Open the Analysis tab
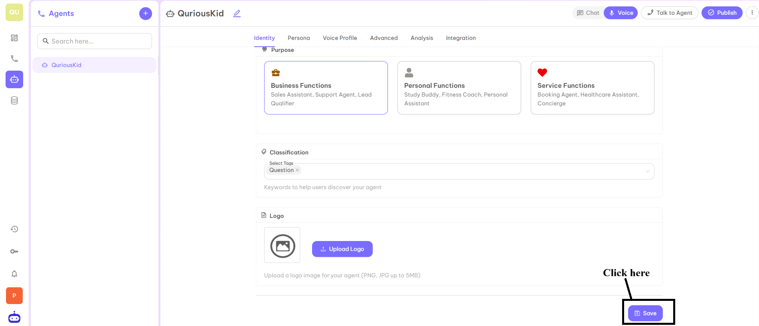 pyautogui.click(x=422, y=38)
